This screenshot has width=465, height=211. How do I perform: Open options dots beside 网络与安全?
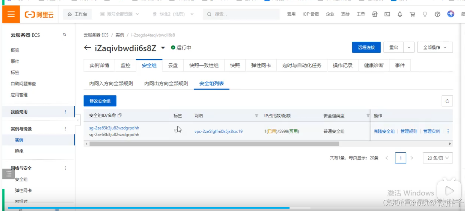(65, 168)
